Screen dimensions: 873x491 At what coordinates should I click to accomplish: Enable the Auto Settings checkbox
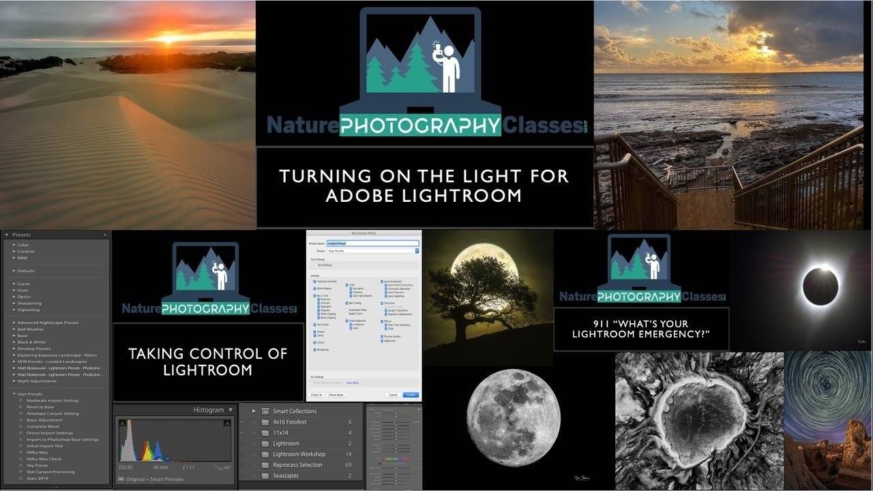(x=315, y=265)
